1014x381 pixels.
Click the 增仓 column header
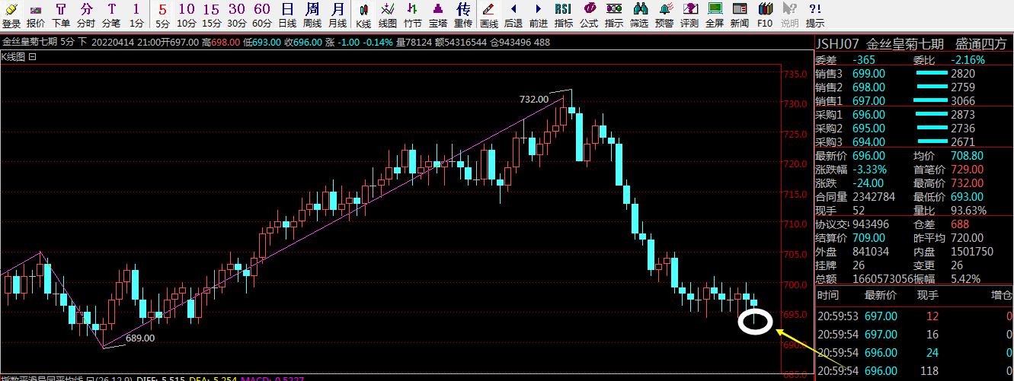click(x=1001, y=296)
